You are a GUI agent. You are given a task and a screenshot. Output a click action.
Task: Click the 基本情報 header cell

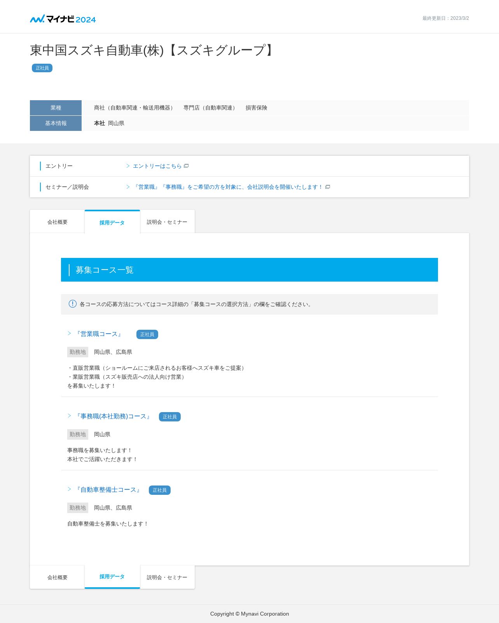[56, 123]
